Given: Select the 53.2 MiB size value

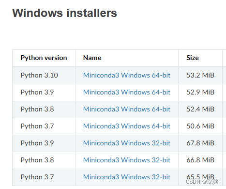Looking at the screenshot, I should 200,75.
